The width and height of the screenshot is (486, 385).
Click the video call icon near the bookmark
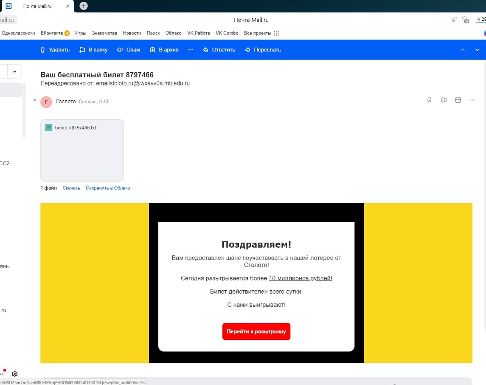(444, 100)
